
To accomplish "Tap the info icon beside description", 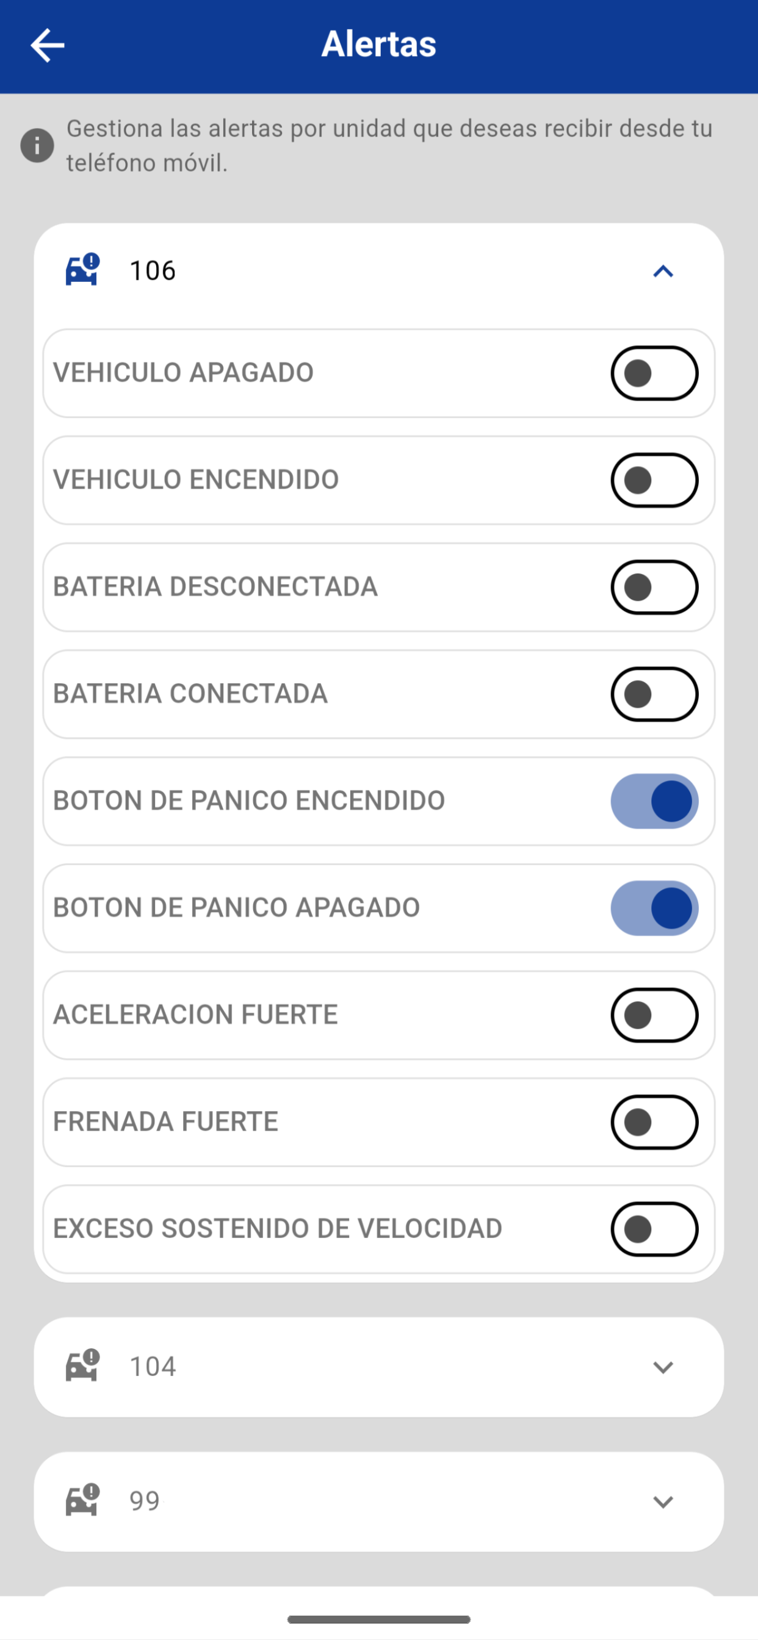I will click(37, 146).
